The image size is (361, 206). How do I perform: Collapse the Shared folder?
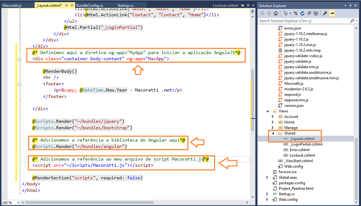click(273, 133)
